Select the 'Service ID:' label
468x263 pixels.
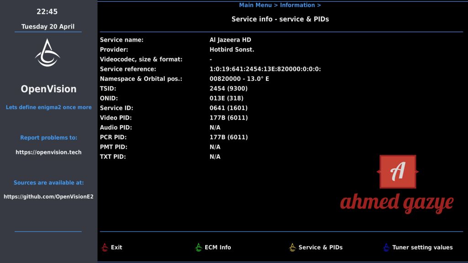coord(117,108)
